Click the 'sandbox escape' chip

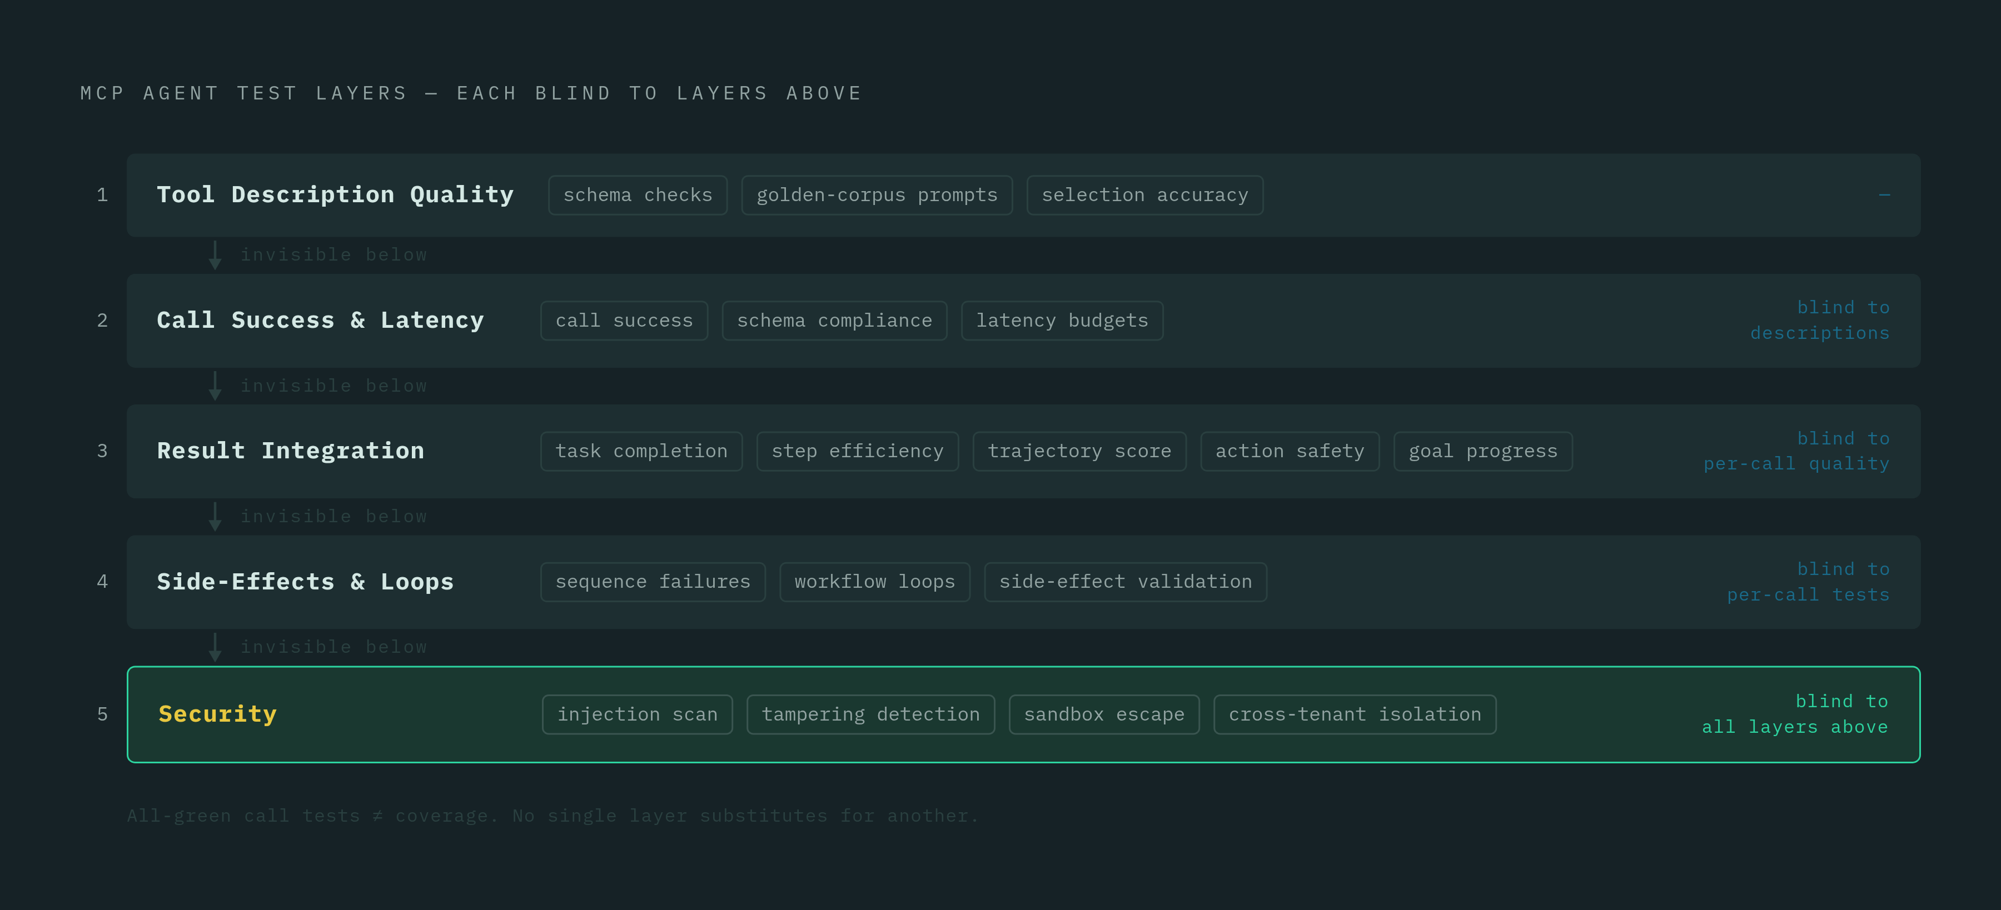pos(1104,714)
